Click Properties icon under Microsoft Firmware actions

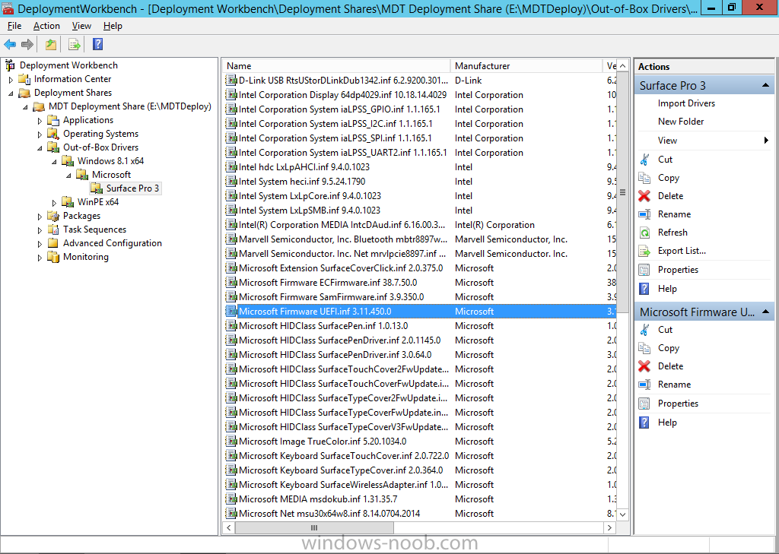tap(644, 404)
